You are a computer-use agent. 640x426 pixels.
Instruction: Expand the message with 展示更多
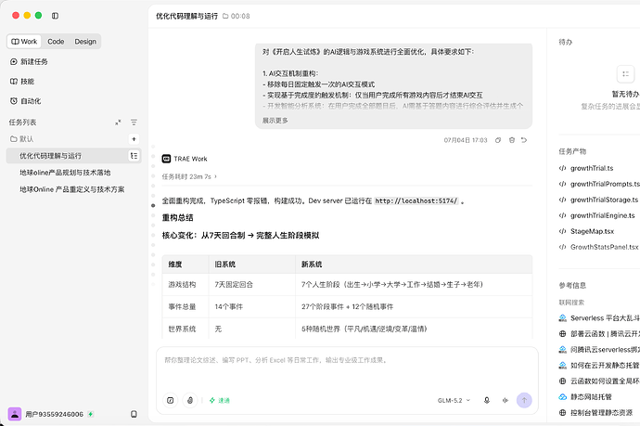[275, 121]
